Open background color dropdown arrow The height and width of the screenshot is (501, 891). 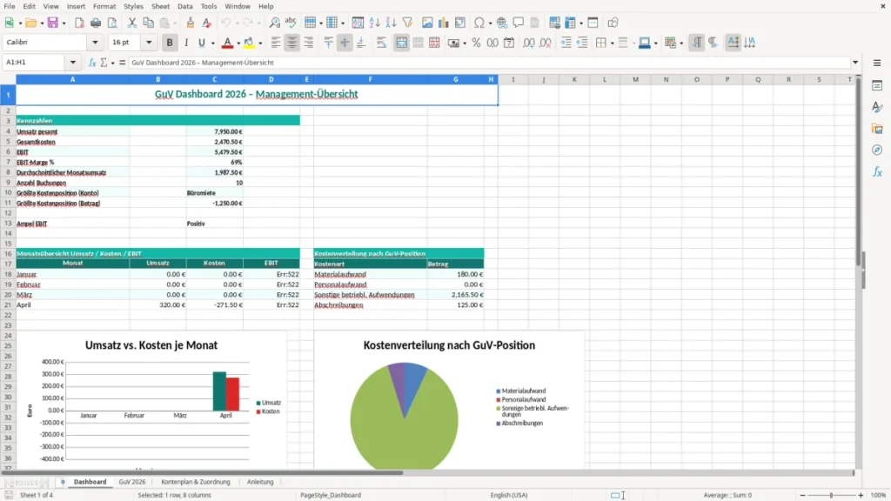pos(260,43)
